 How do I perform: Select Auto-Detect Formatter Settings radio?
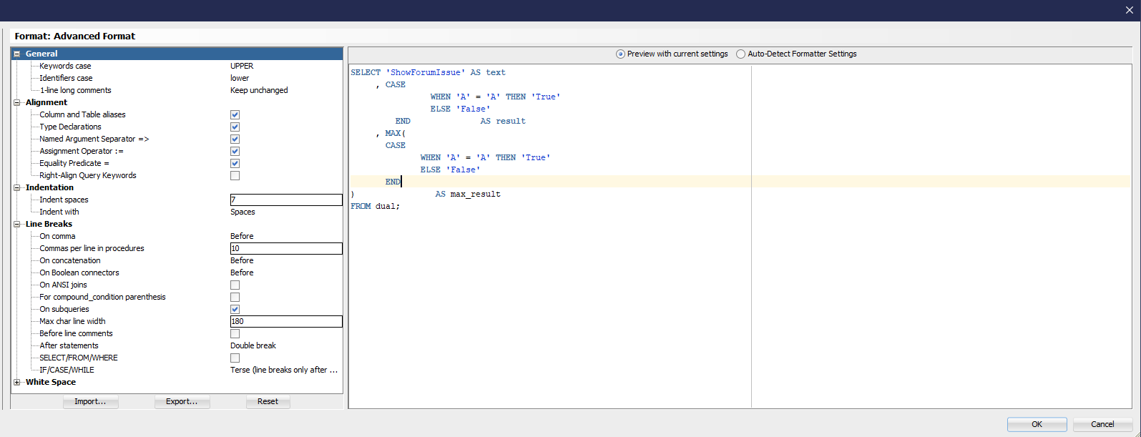(740, 54)
